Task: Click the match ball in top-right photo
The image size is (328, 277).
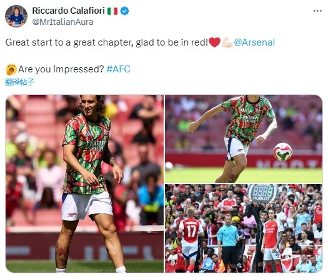Action: [282, 152]
